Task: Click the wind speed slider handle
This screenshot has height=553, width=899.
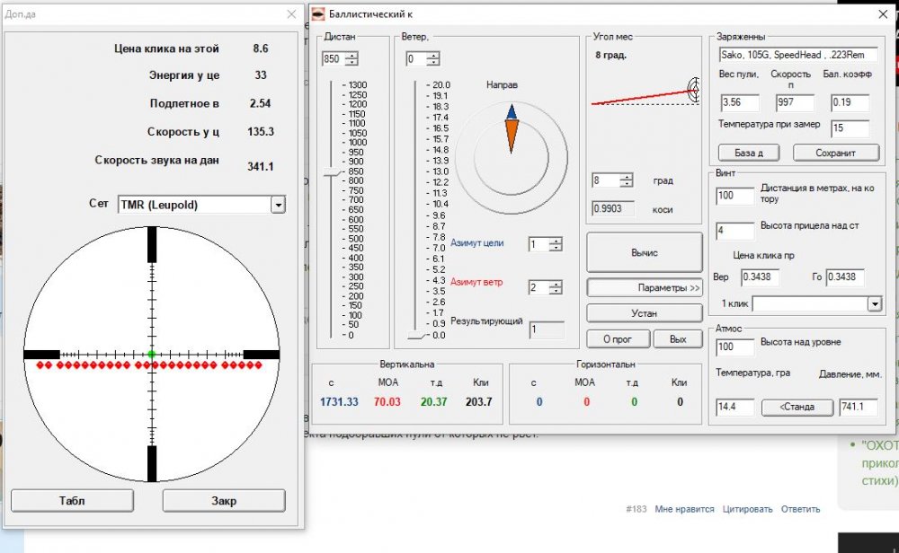Action: [x=416, y=335]
